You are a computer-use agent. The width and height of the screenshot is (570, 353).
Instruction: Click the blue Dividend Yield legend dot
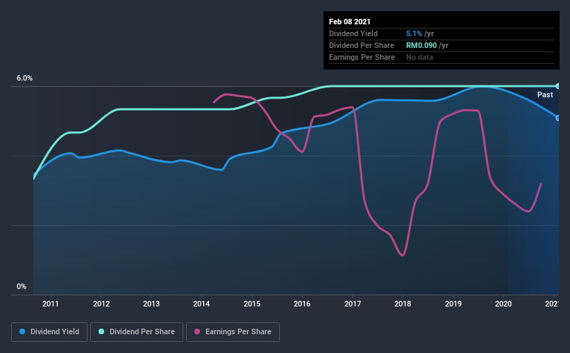[x=22, y=331]
